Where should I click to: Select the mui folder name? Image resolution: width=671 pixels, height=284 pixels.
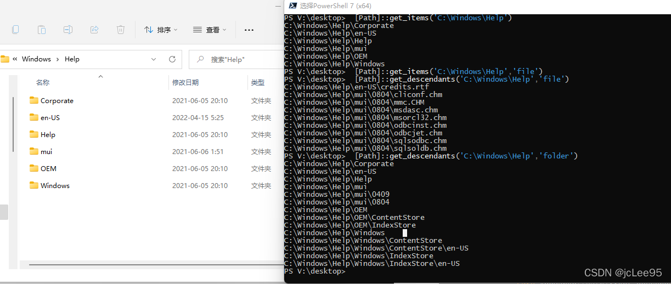pyautogui.click(x=47, y=152)
